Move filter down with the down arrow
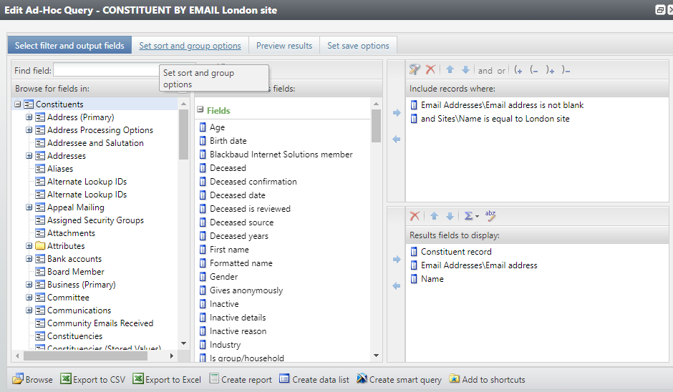This screenshot has height=392, width=673. (x=465, y=69)
